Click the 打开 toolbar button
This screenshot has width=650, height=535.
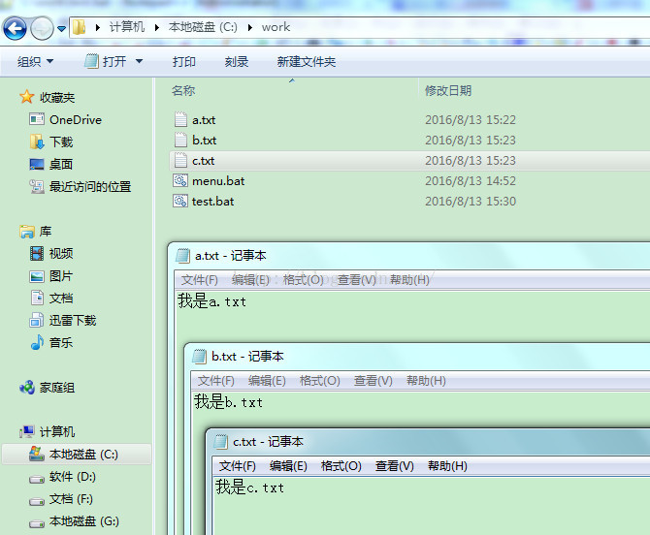coord(106,62)
